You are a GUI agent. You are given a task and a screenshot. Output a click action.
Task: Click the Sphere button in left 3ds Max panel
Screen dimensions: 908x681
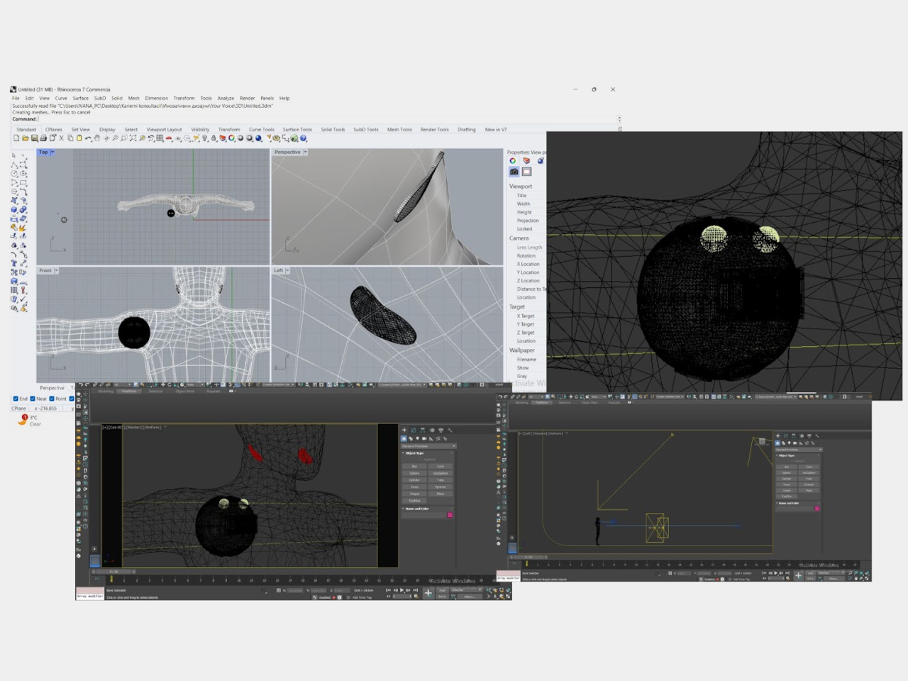pyautogui.click(x=415, y=473)
